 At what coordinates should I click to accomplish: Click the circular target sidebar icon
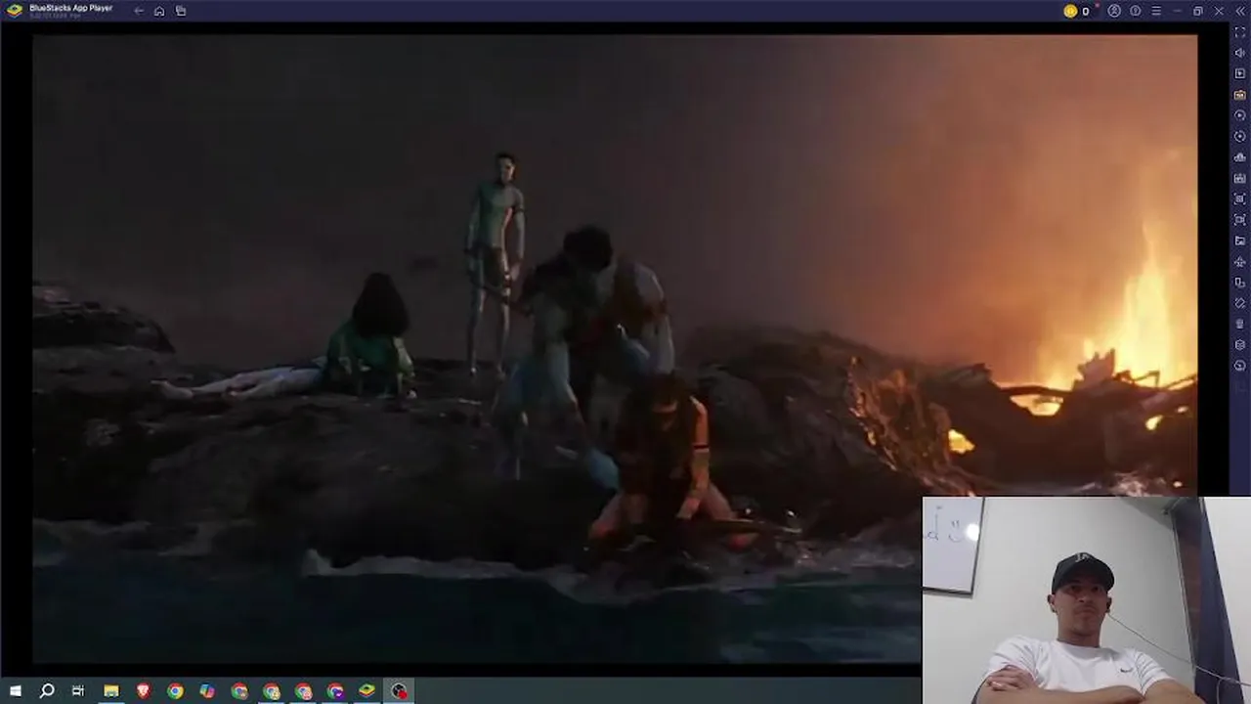[1240, 136]
